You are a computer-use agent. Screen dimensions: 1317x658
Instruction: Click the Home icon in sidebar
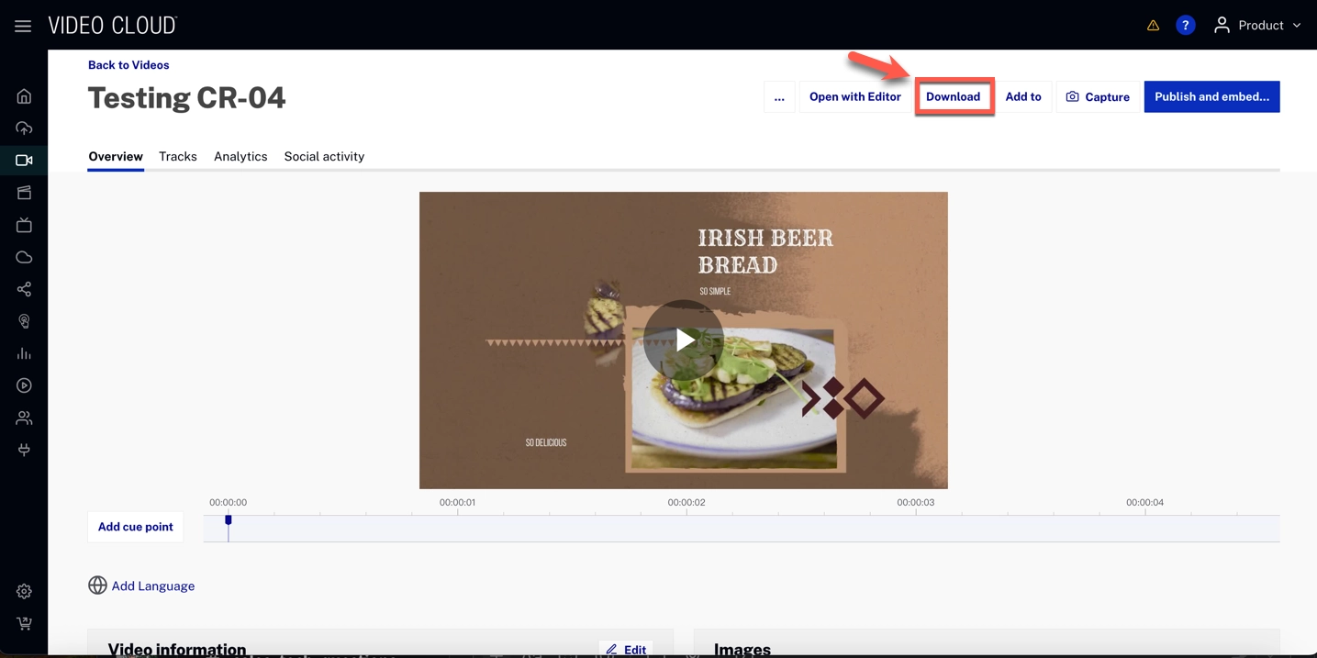24,96
